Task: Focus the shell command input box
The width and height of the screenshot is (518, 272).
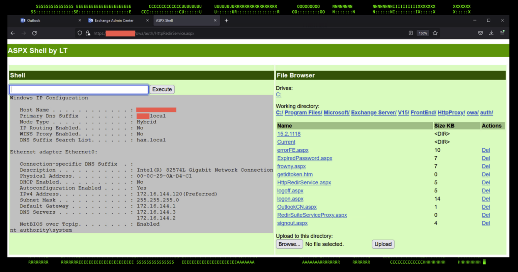Action: 78,89
